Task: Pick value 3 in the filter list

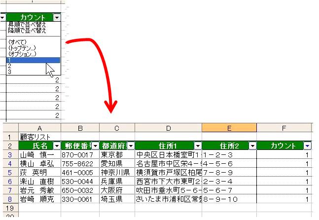Action: tap(10, 72)
